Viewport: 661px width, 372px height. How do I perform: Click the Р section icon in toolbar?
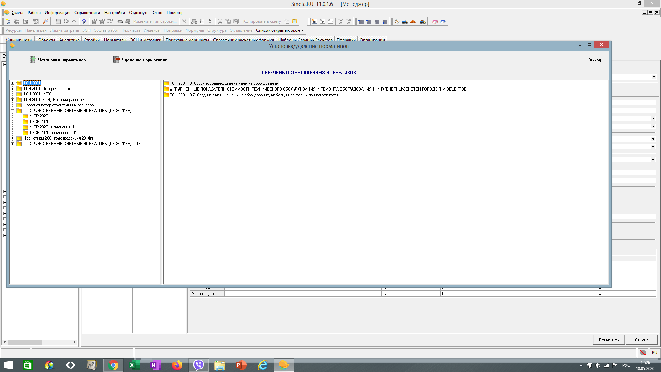322,21
